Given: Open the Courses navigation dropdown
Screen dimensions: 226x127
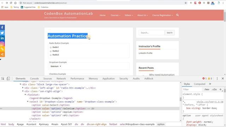Looking at the screenshot, I should (115, 15).
